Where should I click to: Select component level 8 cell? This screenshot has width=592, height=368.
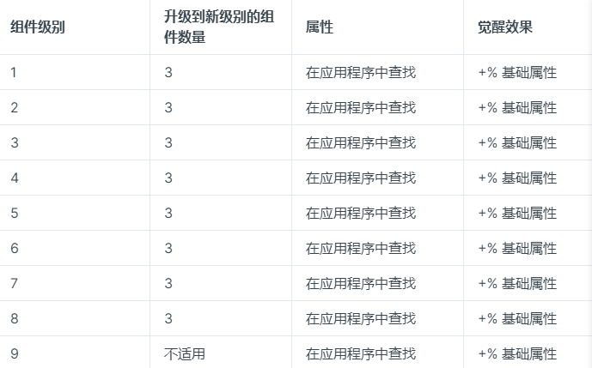pos(14,318)
